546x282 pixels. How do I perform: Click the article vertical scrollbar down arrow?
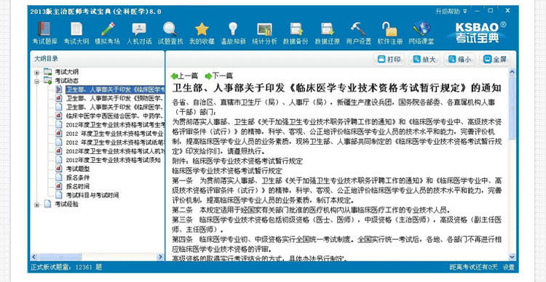512,257
